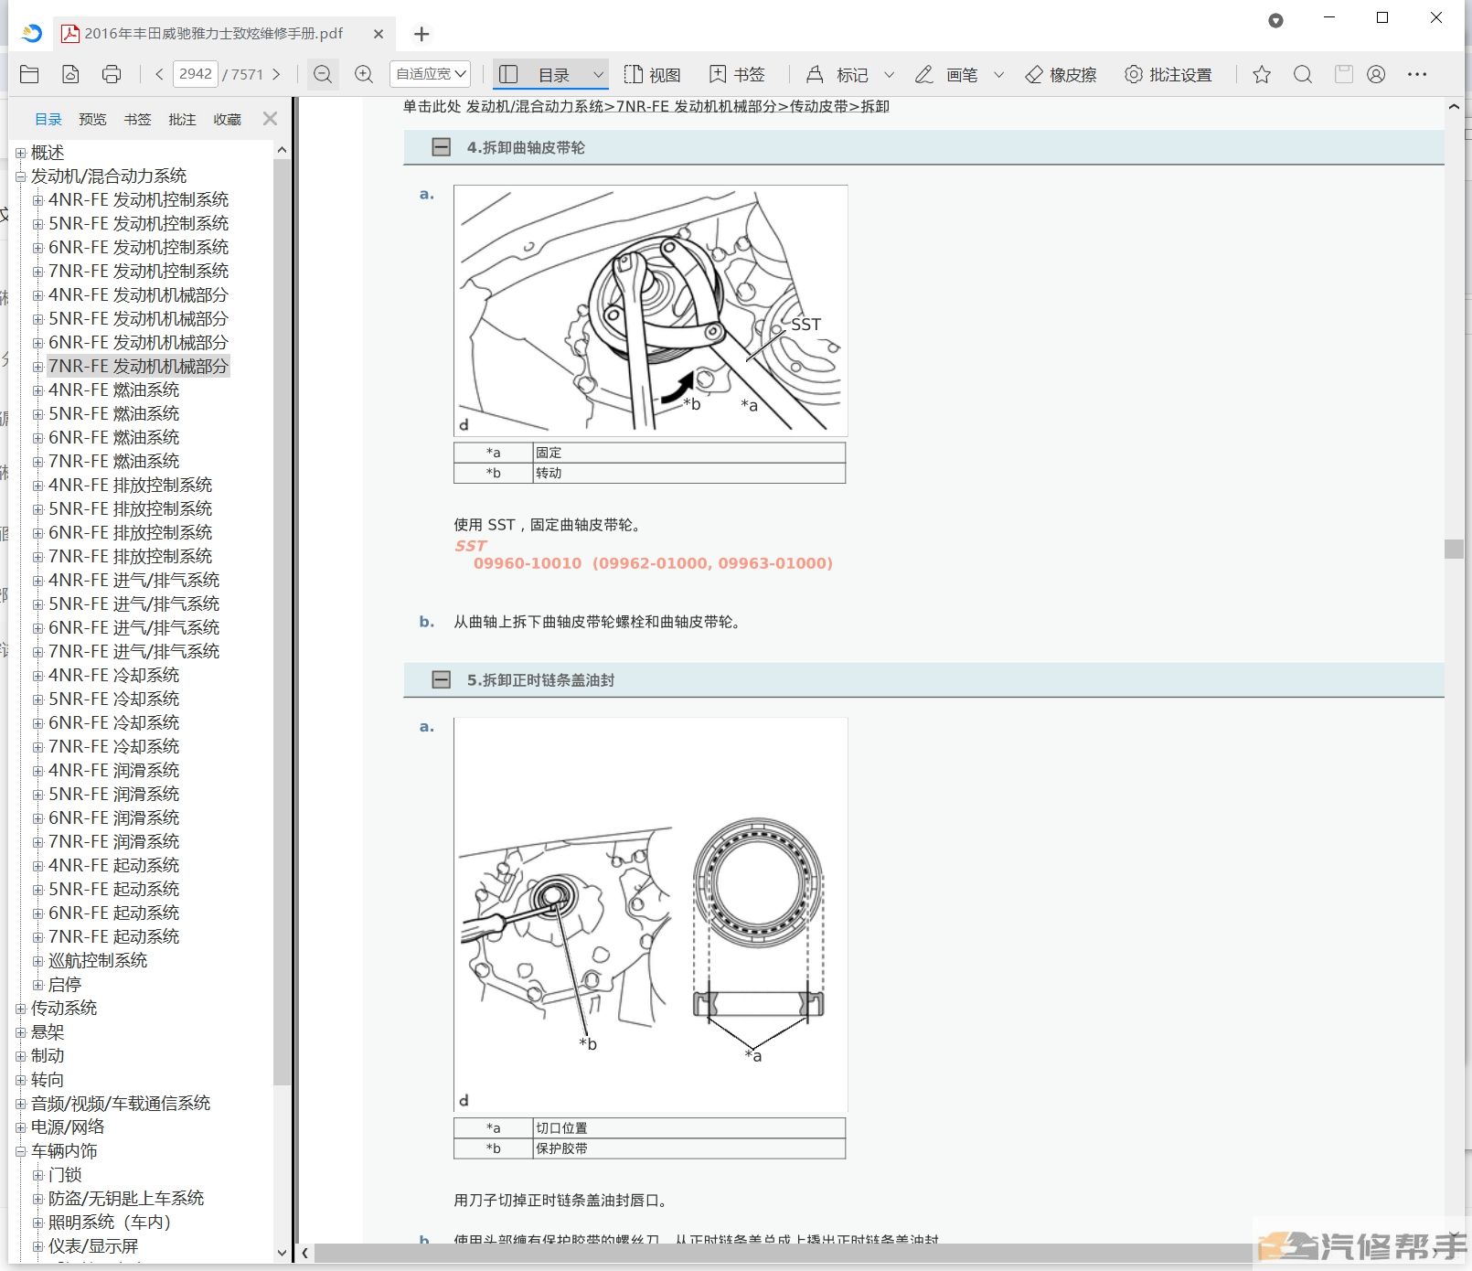Image resolution: width=1472 pixels, height=1271 pixels.
Task: Open the 视图 view options
Action: [652, 74]
